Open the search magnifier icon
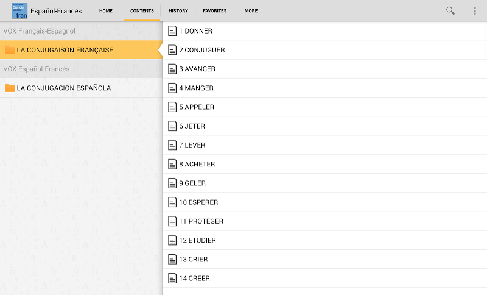 450,10
